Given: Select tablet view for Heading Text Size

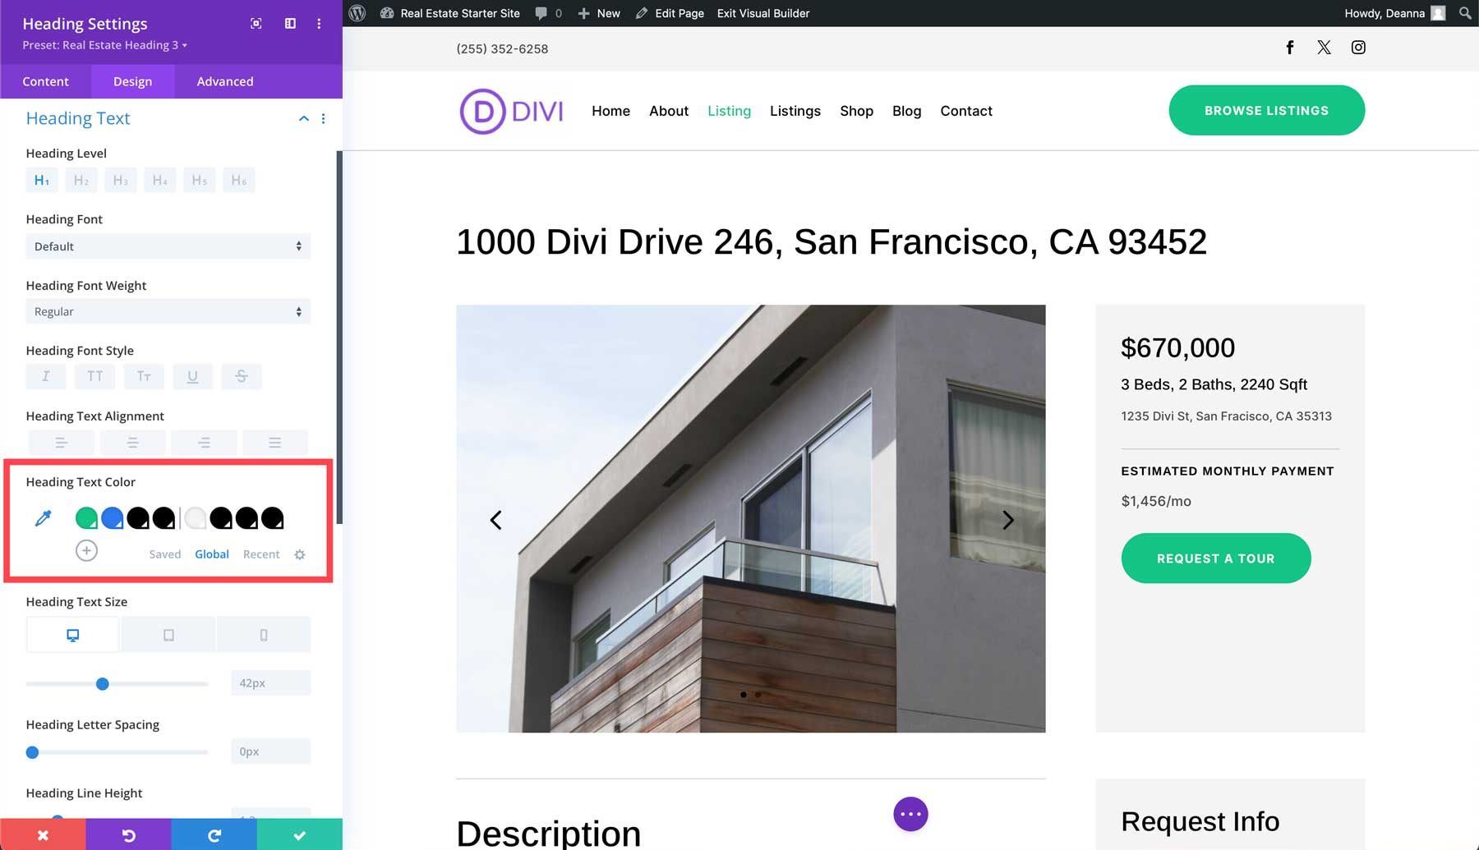Looking at the screenshot, I should (168, 634).
